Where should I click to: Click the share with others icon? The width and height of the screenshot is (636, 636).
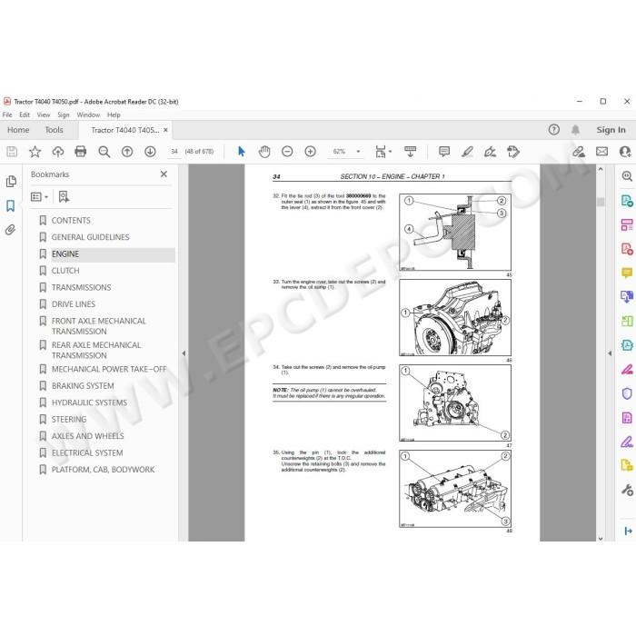pyautogui.click(x=625, y=152)
